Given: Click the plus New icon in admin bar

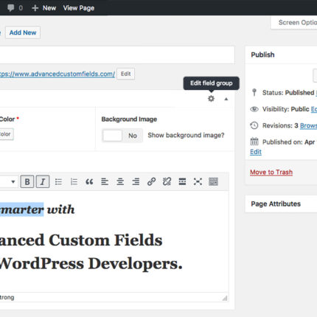Looking at the screenshot, I should point(35,8).
